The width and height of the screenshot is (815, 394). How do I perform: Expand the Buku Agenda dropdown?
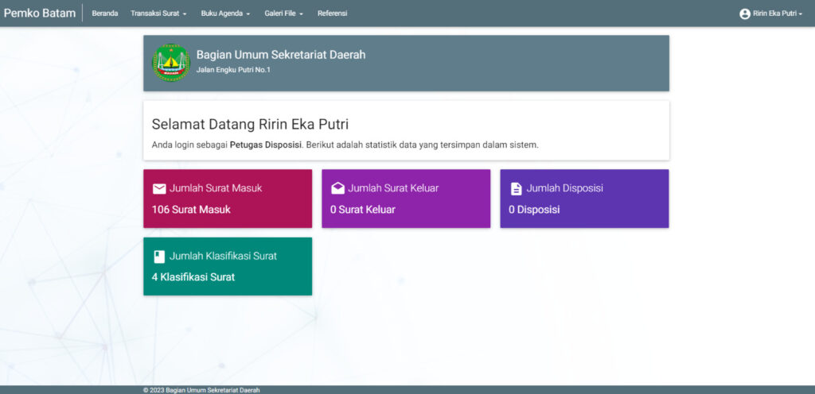225,14
